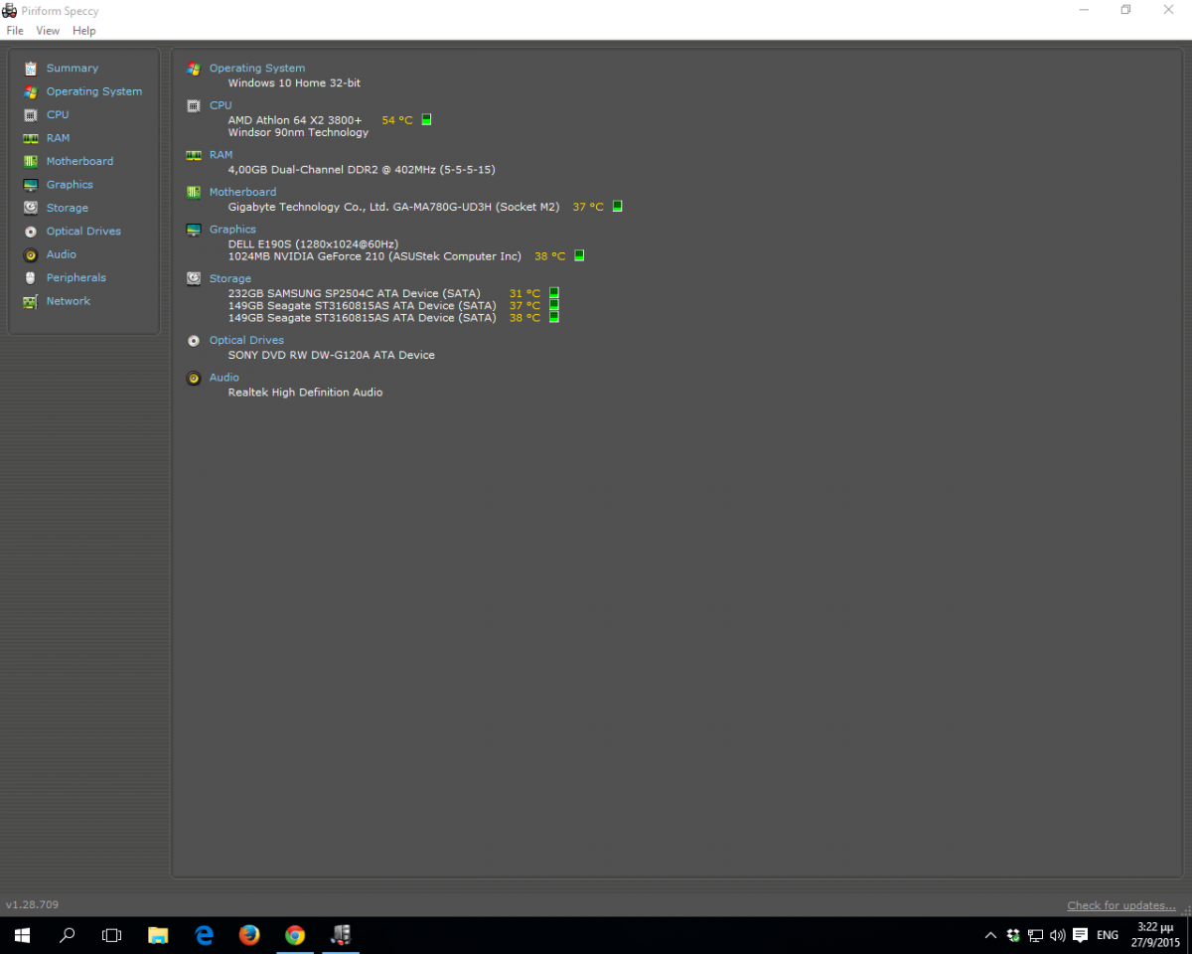Go to the Operating System section
The image size is (1192, 954).
coord(94,91)
